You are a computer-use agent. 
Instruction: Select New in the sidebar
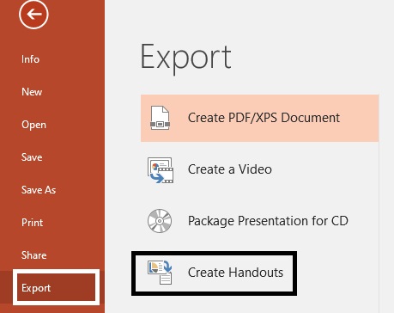click(32, 92)
